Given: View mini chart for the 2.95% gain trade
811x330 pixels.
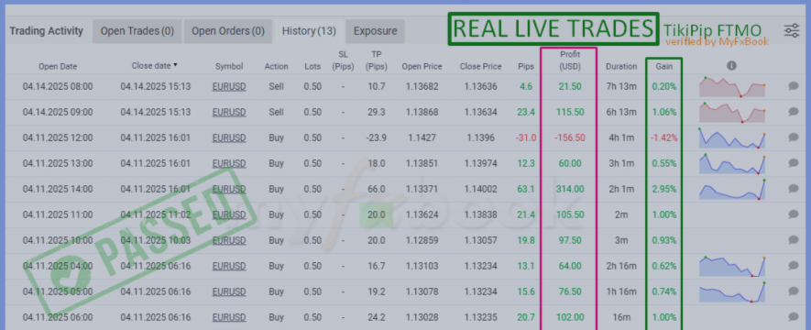Looking at the screenshot, I should 732,189.
